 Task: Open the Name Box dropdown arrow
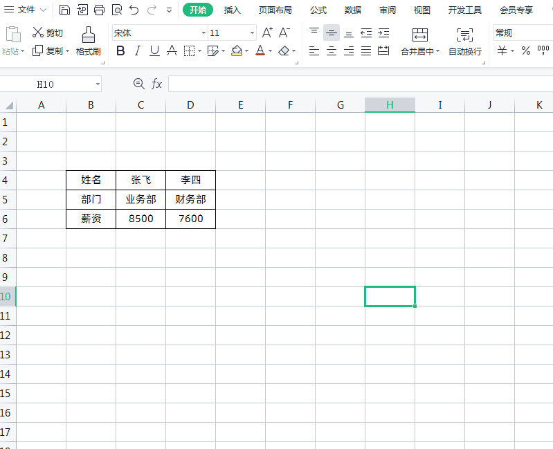(98, 84)
